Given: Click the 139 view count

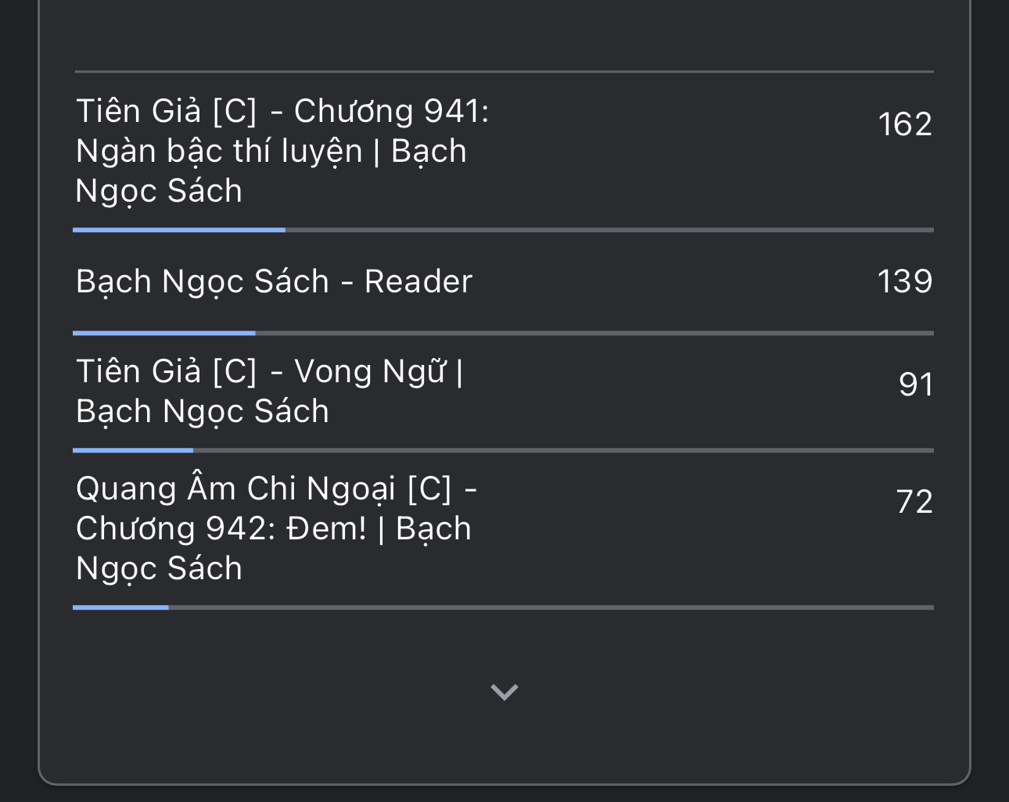Looking at the screenshot, I should (x=905, y=281).
